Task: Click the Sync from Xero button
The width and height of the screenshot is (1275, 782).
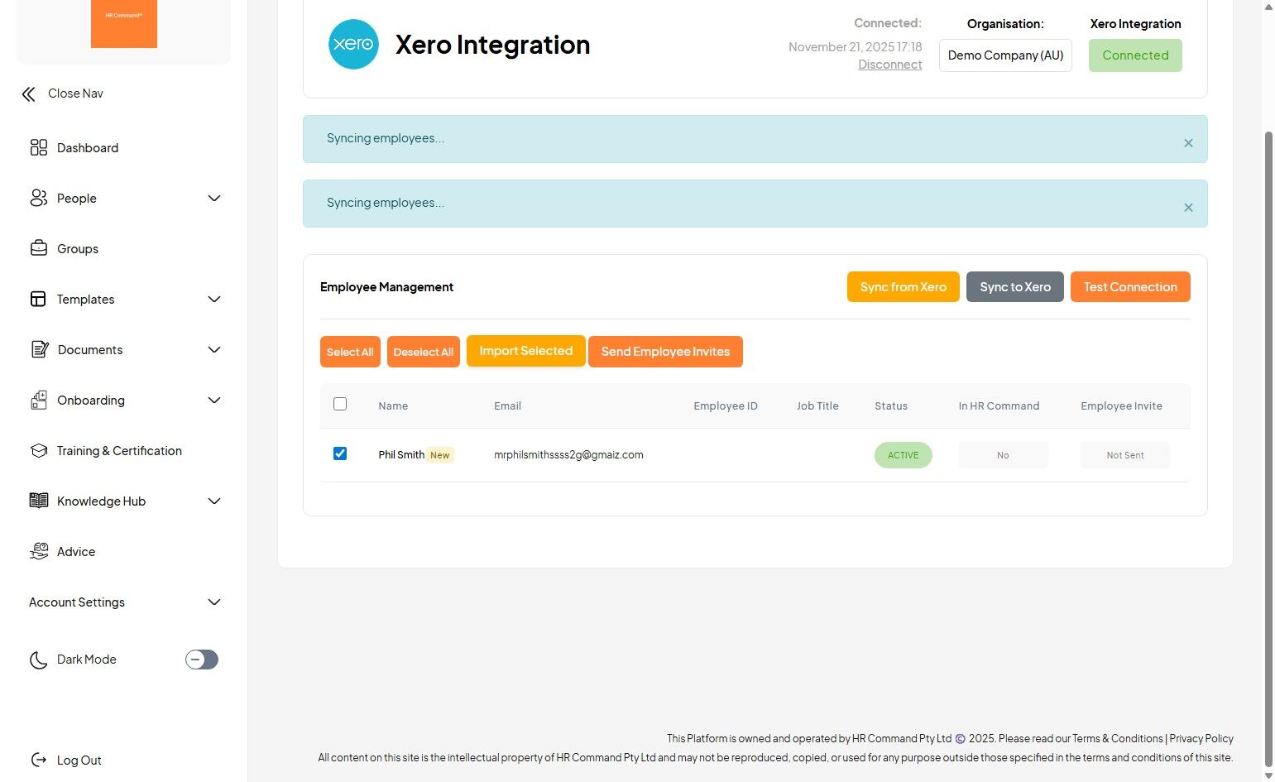Action: 904,287
